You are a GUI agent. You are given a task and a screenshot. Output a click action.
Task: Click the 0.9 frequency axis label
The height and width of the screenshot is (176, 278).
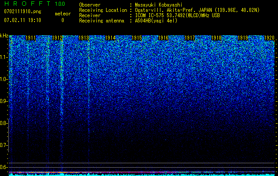(x=4, y=101)
